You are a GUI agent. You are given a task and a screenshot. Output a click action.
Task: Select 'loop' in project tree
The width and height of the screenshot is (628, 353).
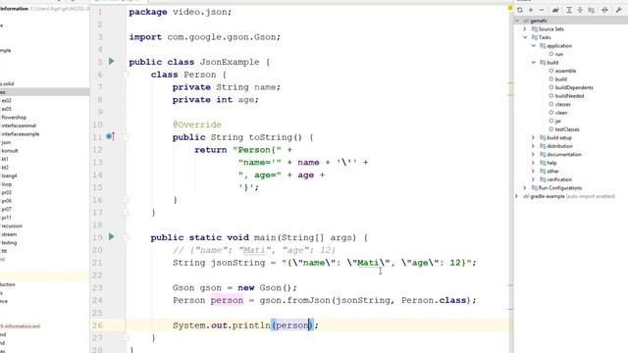click(7, 184)
